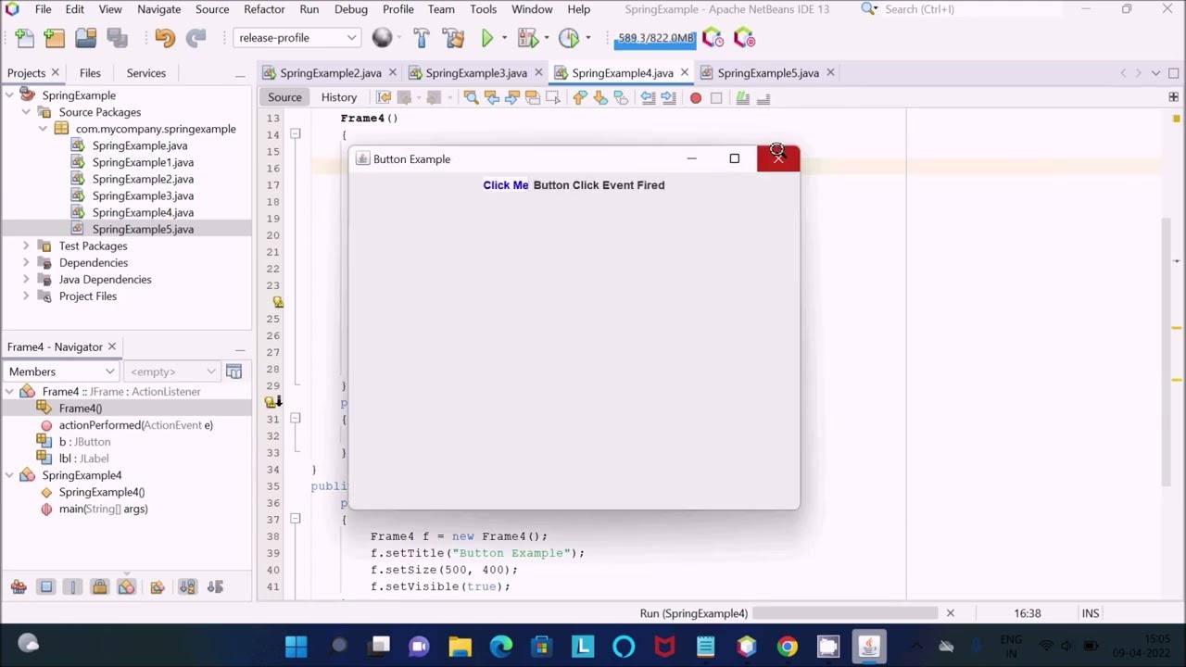Click the New Project toolbar icon
This screenshot has width=1186, height=667.
click(55, 38)
